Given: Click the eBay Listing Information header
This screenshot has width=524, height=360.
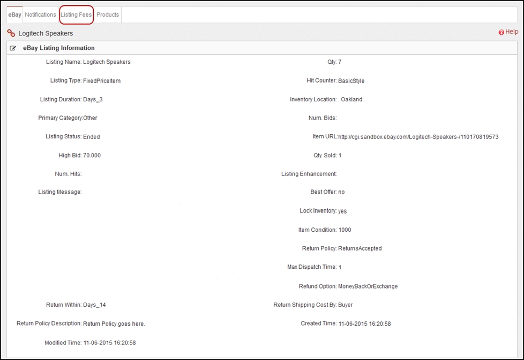Looking at the screenshot, I should (59, 48).
